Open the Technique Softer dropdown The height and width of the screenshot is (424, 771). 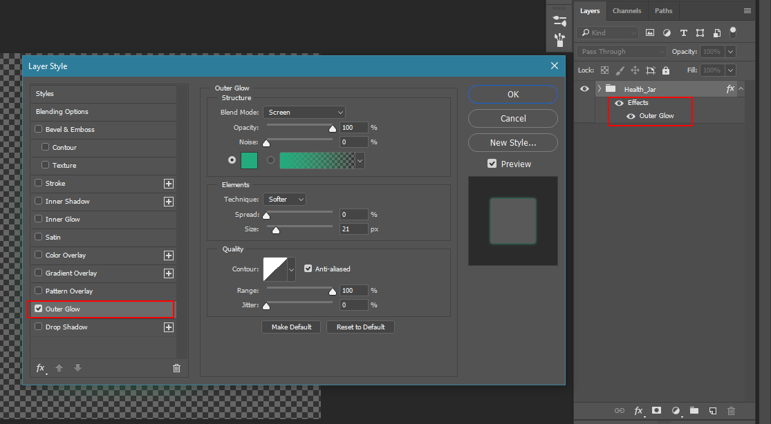coord(284,199)
